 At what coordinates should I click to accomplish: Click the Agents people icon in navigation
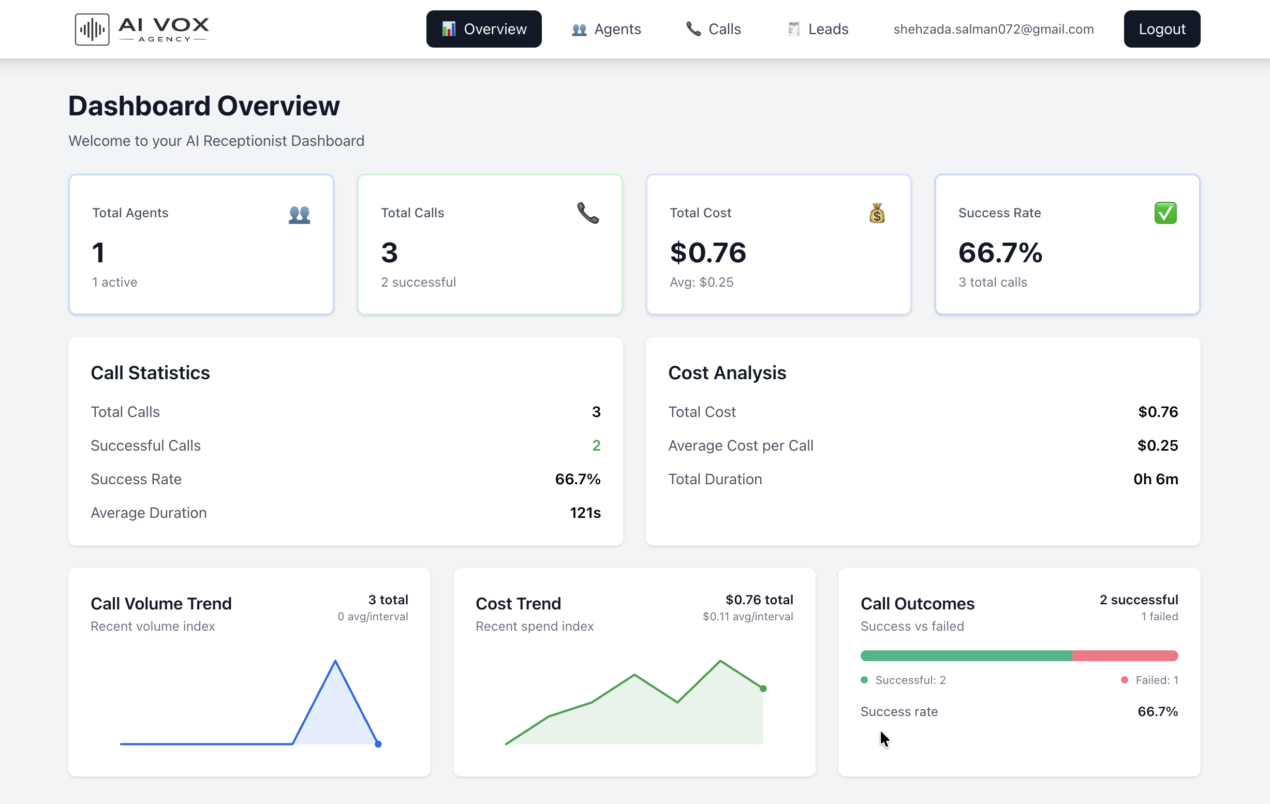point(579,30)
